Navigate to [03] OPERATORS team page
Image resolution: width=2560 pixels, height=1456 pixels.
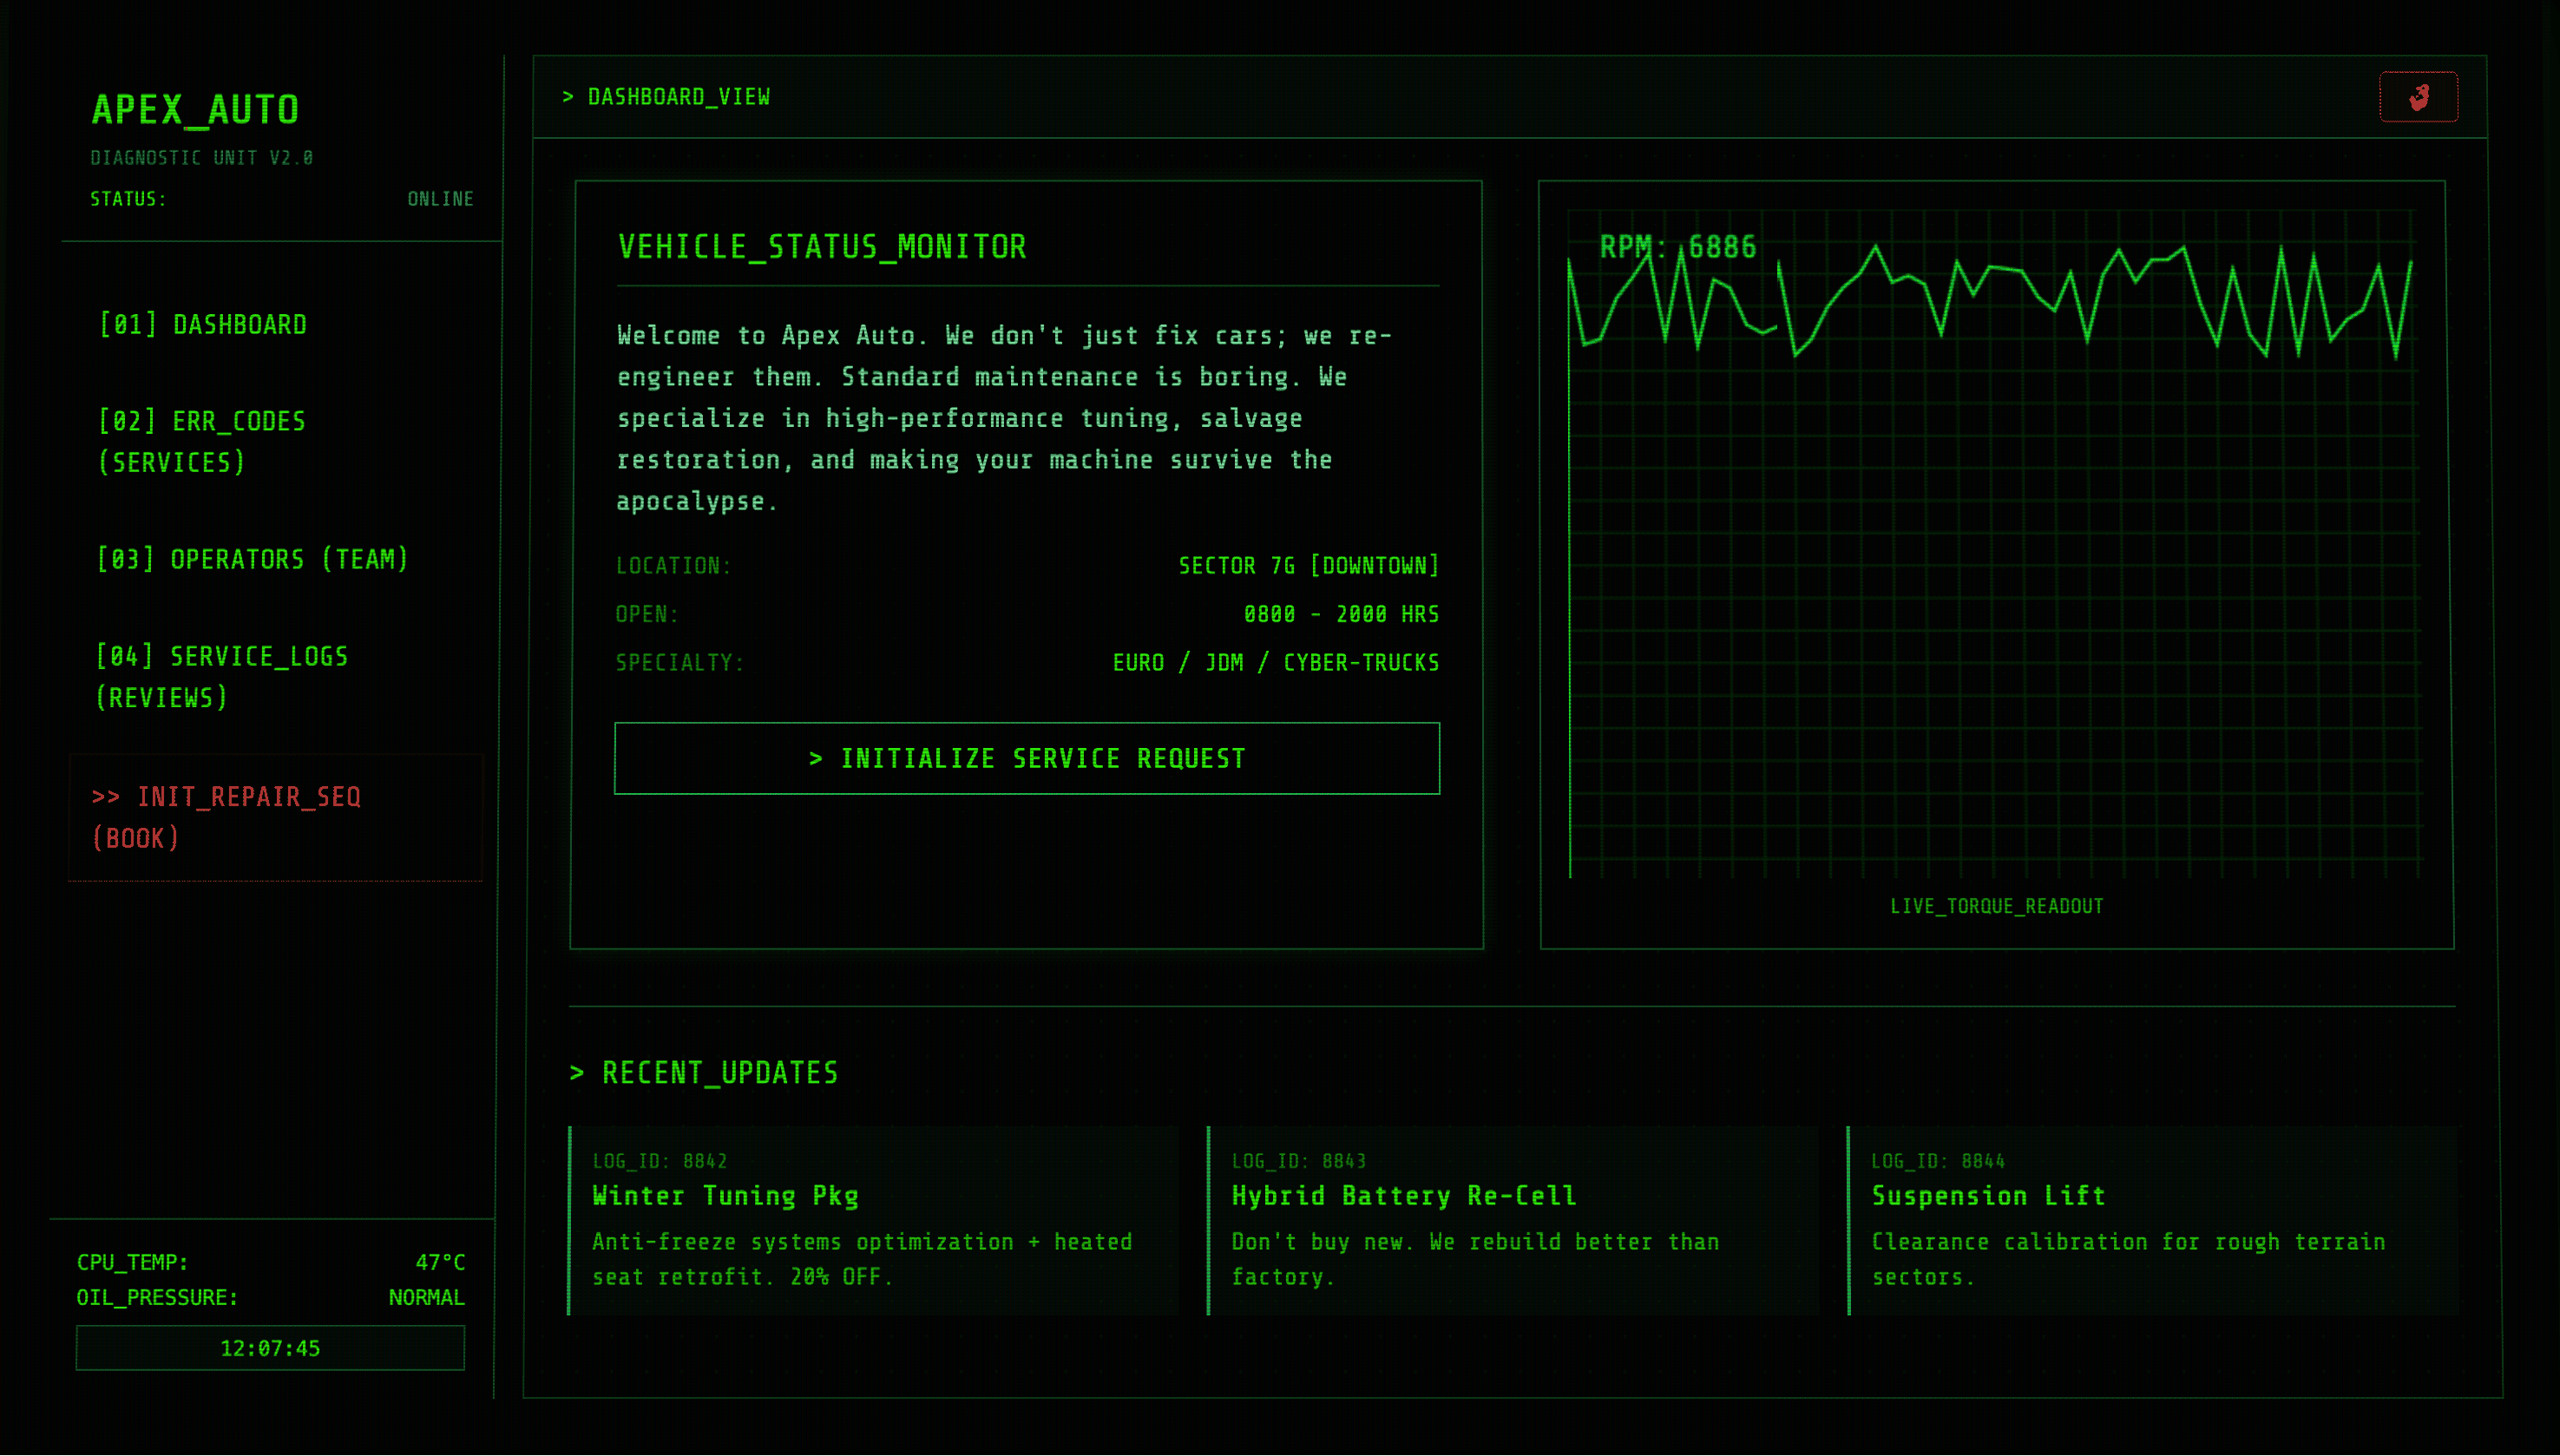click(x=252, y=559)
